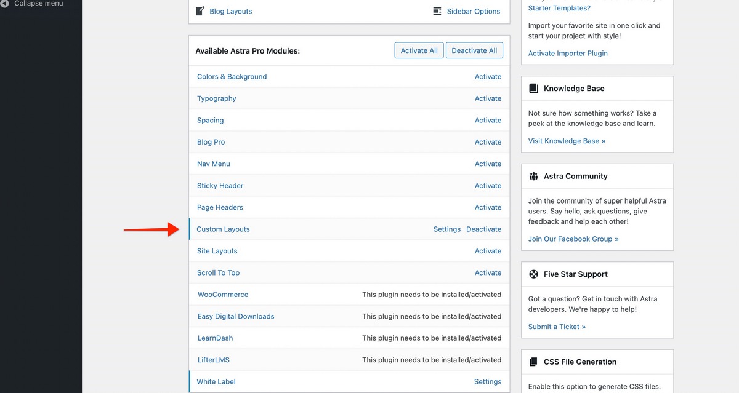Click the Knowledge Base heading
Screen dimensions: 739x393
(x=574, y=89)
